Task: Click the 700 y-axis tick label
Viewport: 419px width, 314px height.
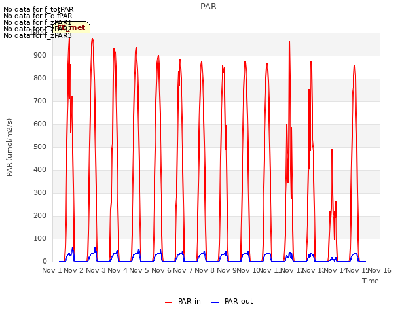Action: [40, 101]
